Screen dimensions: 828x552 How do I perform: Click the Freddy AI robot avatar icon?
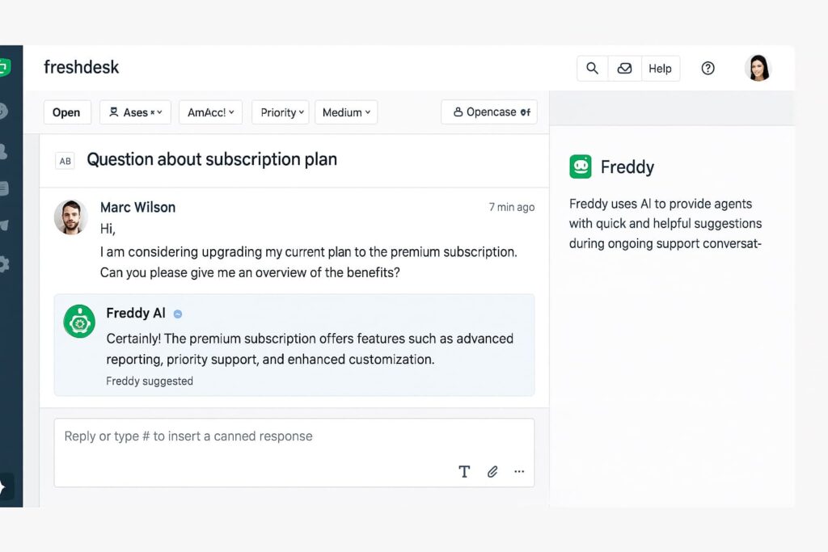[79, 322]
